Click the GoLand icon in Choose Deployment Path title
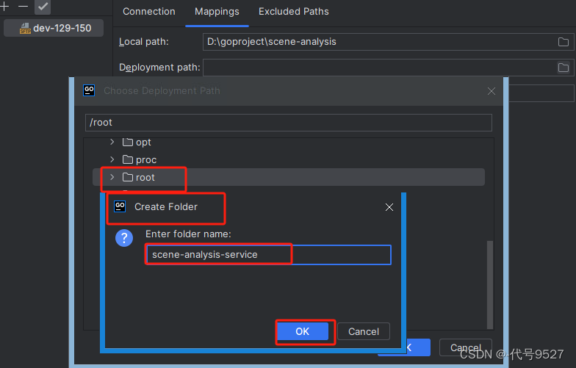 pyautogui.click(x=89, y=90)
